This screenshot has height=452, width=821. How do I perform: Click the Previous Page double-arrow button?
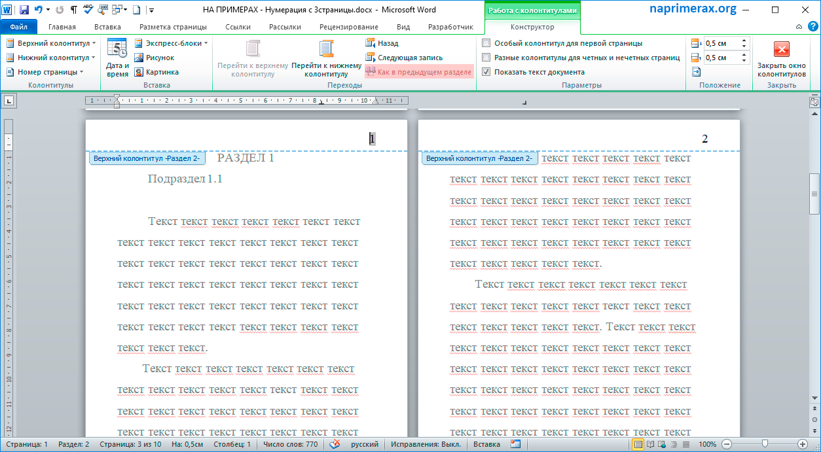(x=814, y=408)
